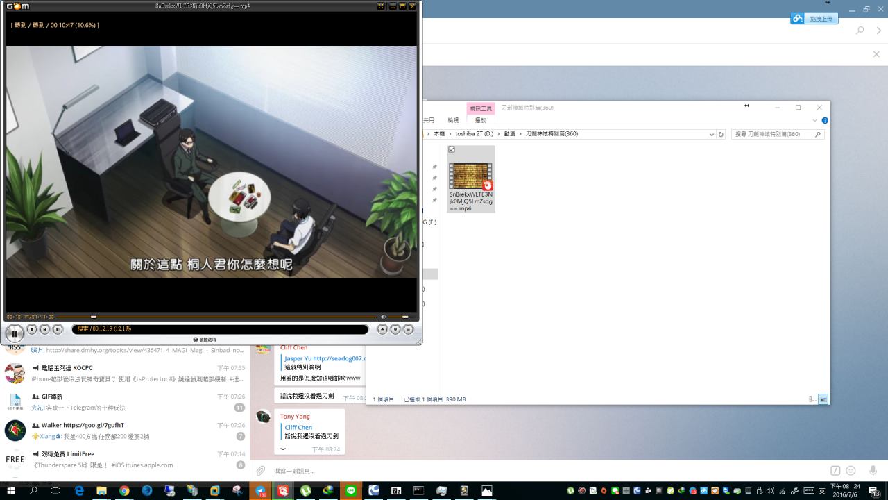888x500 pixels.
Task: Click GOM Player's round down-arrow button
Action: [x=395, y=329]
